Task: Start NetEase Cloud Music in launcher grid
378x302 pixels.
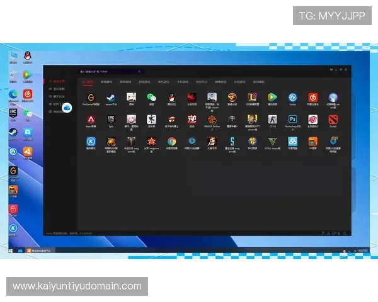Action: tap(313, 99)
